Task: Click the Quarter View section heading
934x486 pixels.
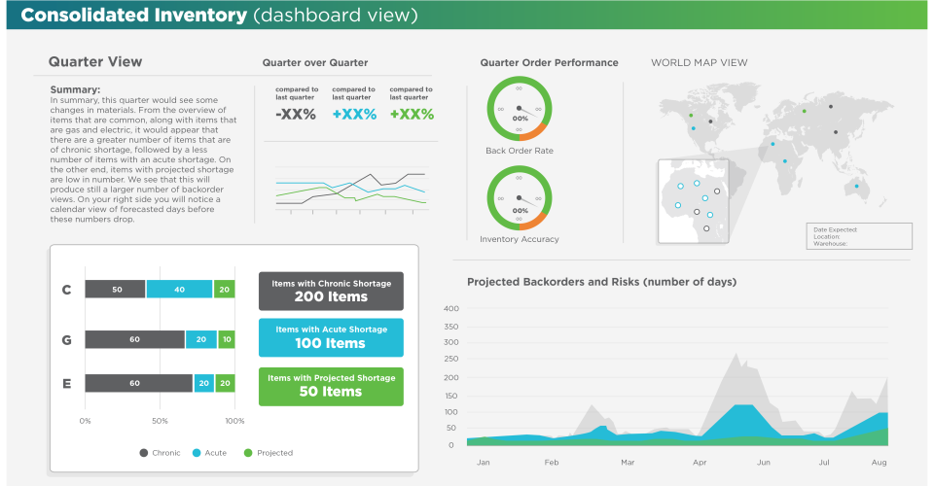Action: (95, 62)
